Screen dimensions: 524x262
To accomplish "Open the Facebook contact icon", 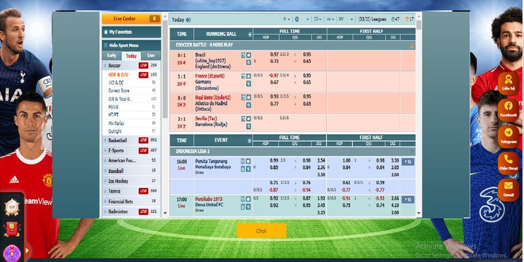I will (508, 109).
